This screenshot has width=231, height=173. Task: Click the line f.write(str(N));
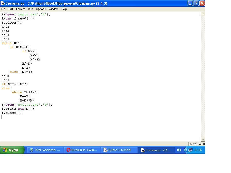(18, 109)
